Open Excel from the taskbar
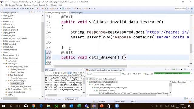194x109 pixels. pyautogui.click(x=79, y=106)
